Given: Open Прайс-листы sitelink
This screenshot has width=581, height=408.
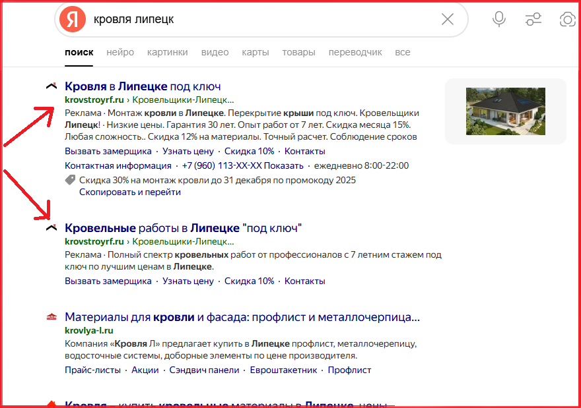Looking at the screenshot, I should (92, 370).
